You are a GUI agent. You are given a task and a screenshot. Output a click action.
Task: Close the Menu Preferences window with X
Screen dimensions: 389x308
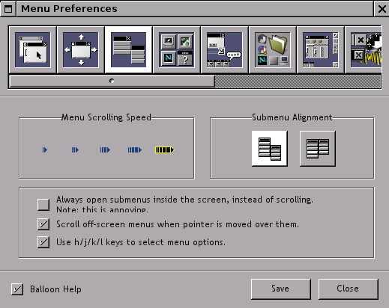[382, 9]
